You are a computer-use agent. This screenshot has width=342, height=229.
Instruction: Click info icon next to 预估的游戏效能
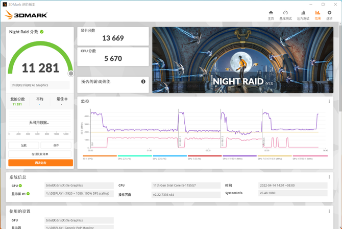pos(143,81)
